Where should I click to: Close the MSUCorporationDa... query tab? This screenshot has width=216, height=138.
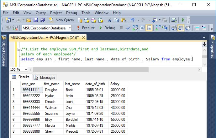pos(83,38)
